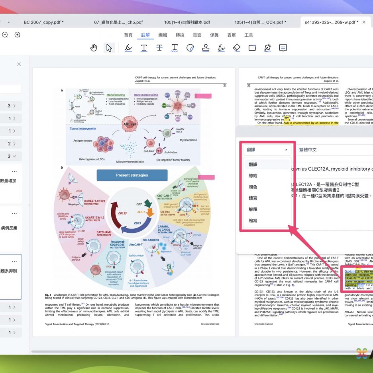Screen dimensions: 373x373
Task: Open the BC 2007_copy.pdf document tab
Action: 43,22
